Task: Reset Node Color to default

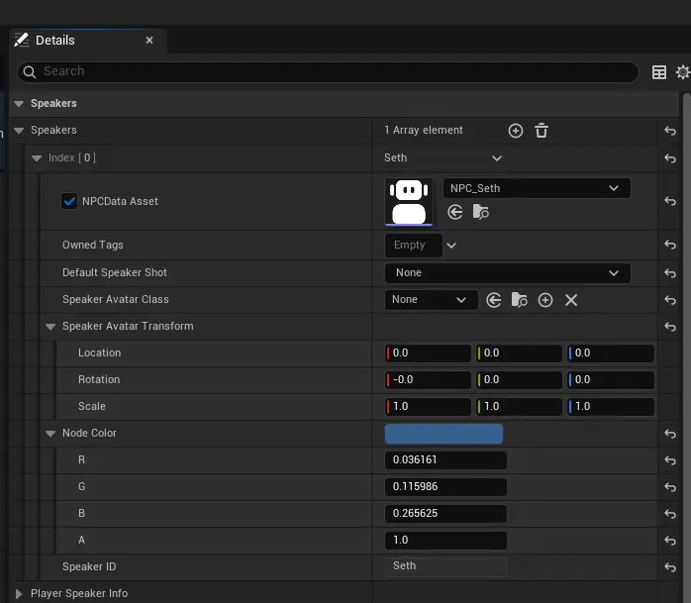Action: click(x=670, y=434)
